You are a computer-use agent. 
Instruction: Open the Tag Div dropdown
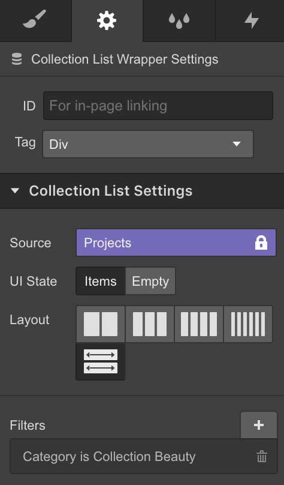(148, 144)
